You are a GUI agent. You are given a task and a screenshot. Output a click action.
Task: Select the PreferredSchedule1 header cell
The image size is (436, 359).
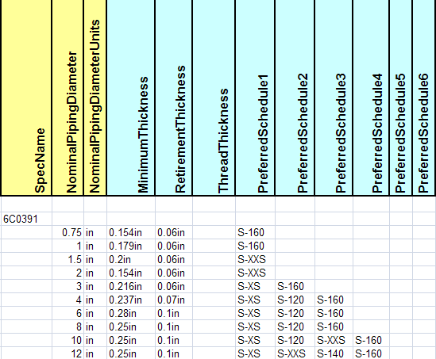255,97
